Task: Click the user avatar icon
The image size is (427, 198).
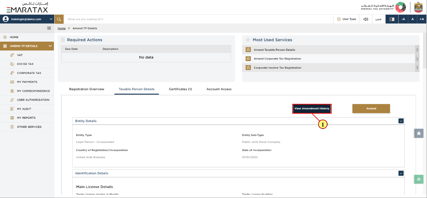Action: click(5, 19)
